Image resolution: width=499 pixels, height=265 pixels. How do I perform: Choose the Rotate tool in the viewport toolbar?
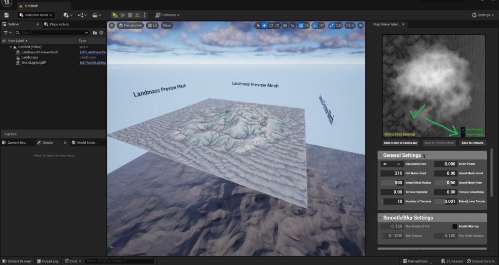point(271,25)
